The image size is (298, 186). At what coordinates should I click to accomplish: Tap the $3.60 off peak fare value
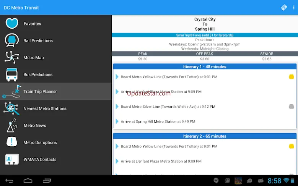coord(205,59)
